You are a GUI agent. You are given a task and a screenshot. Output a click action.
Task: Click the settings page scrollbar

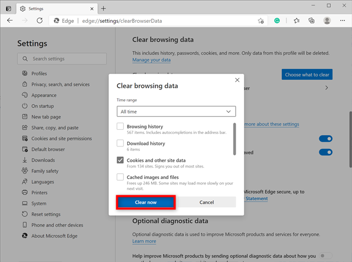[350, 139]
